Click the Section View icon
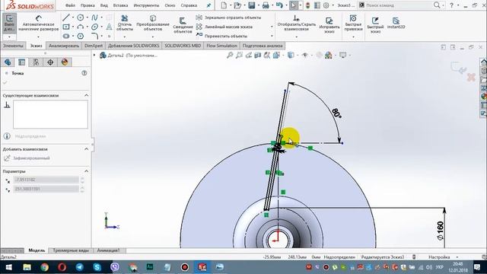The width and height of the screenshot is (487, 274). click(x=257, y=56)
